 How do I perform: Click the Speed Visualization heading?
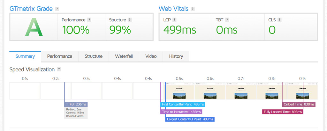tap(32, 69)
